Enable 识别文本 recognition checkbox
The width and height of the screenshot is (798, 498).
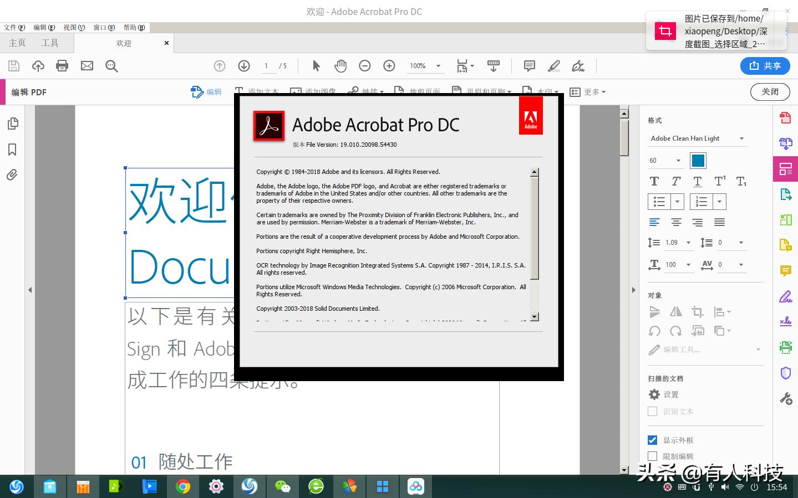[652, 411]
